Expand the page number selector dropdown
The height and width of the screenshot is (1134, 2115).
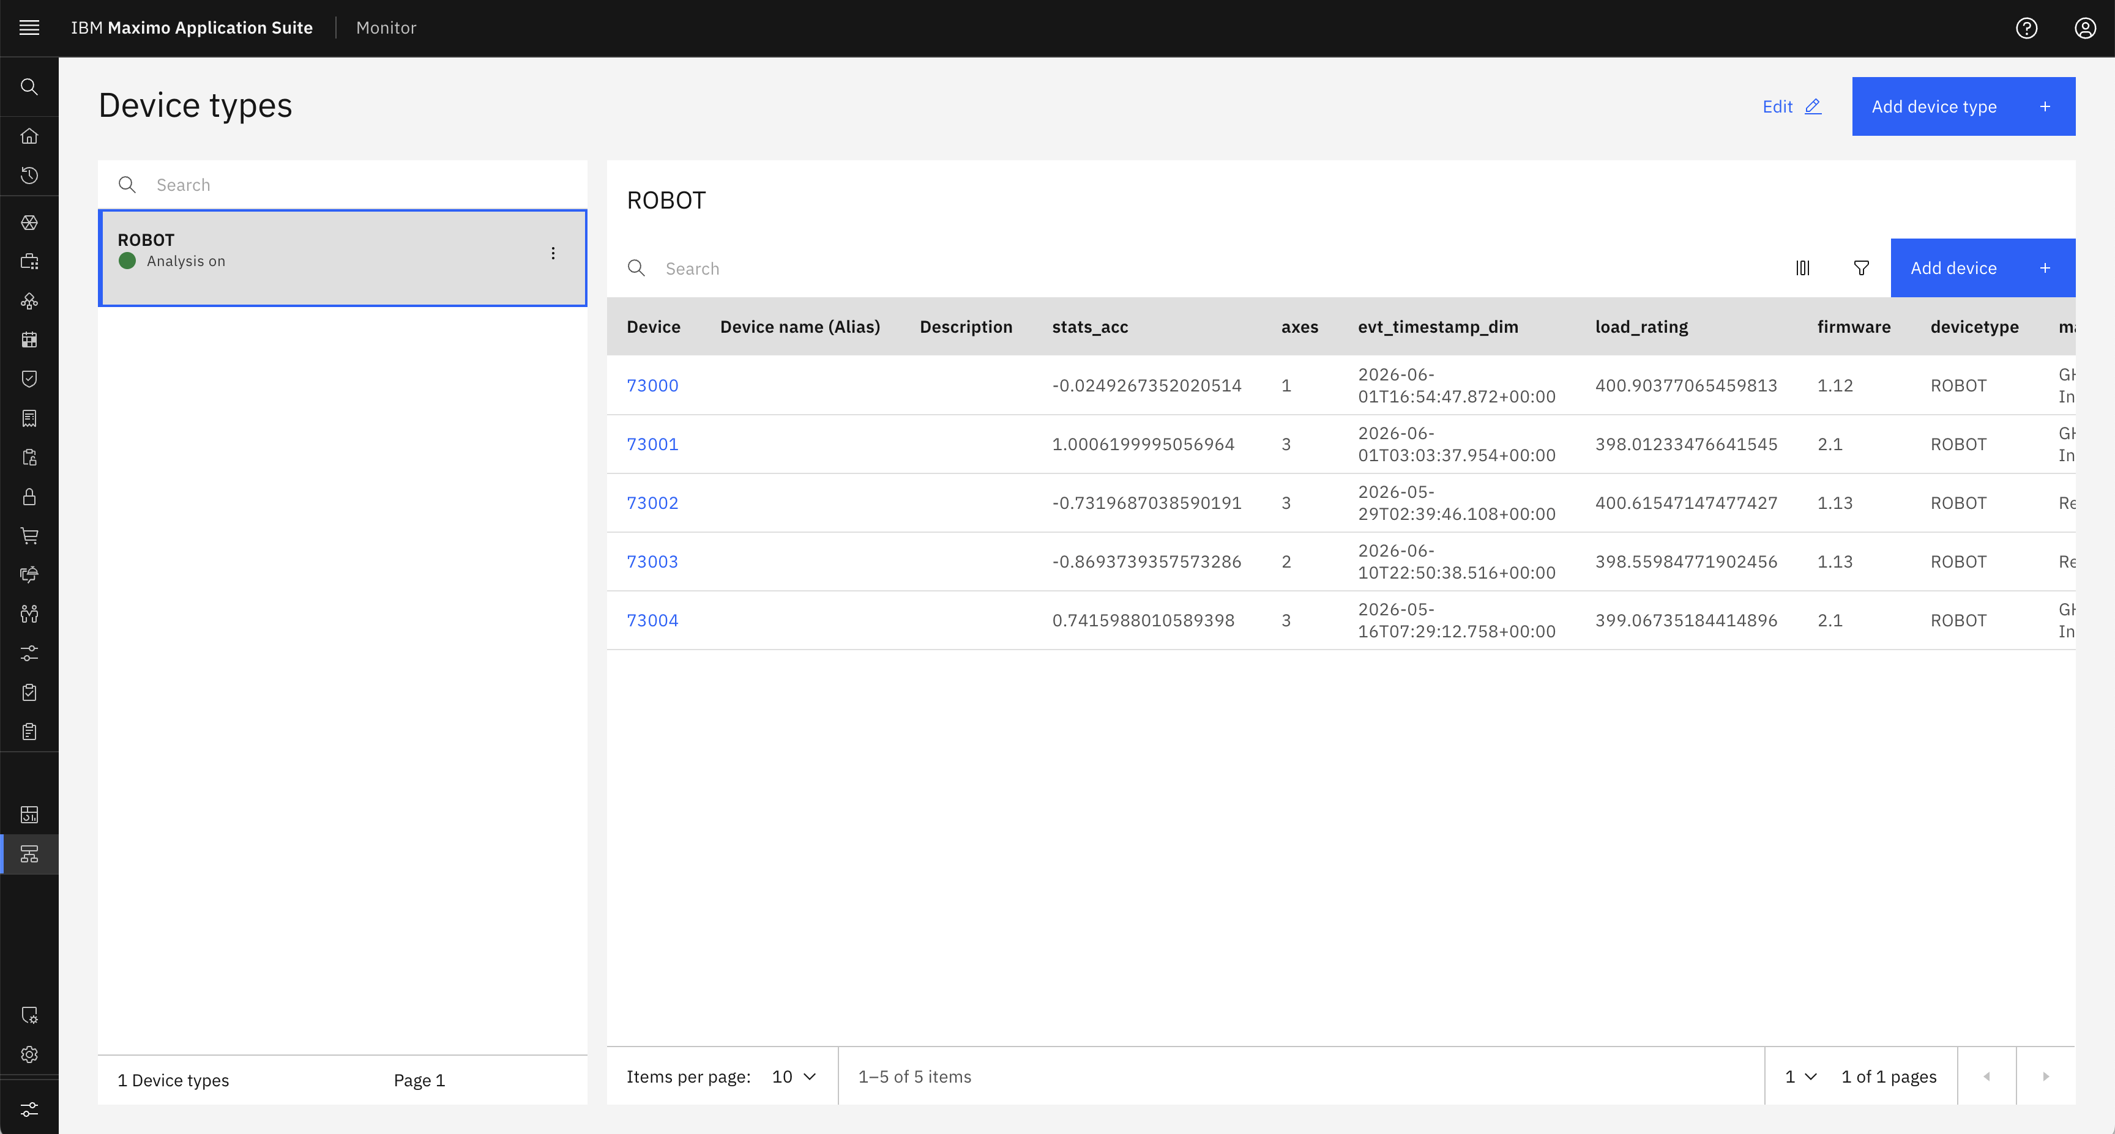(1800, 1077)
